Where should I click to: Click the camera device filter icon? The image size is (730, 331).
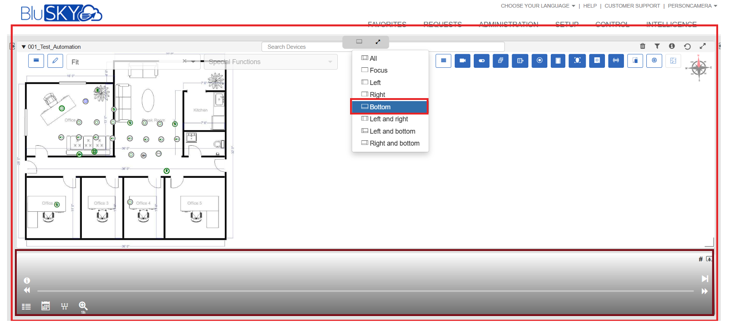coord(462,61)
